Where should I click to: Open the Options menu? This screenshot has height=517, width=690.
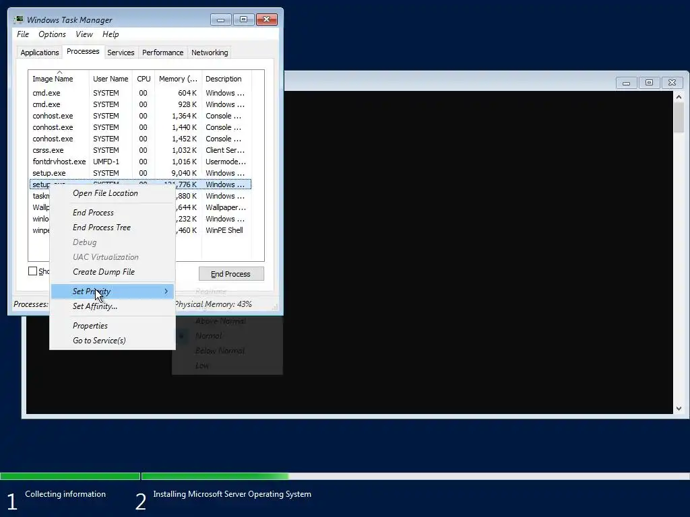(52, 34)
